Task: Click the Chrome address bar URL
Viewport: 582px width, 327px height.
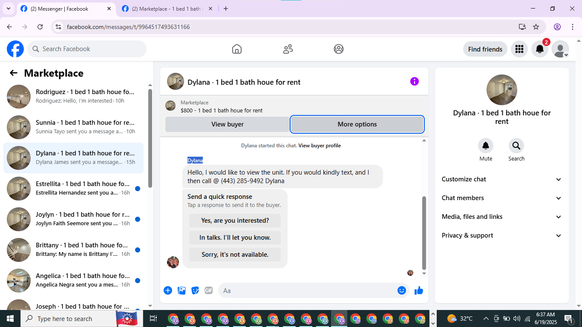Action: 128,27
